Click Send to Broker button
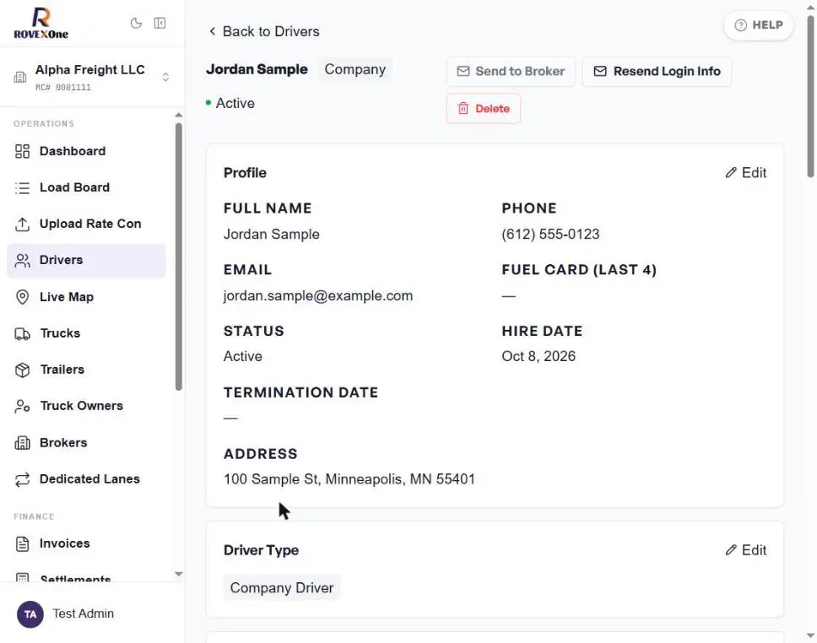Screen dimensions: 817x643 click(x=511, y=72)
